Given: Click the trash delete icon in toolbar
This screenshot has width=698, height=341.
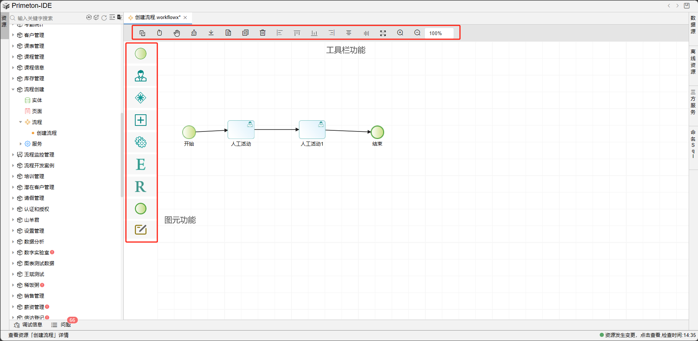Looking at the screenshot, I should click(x=263, y=33).
